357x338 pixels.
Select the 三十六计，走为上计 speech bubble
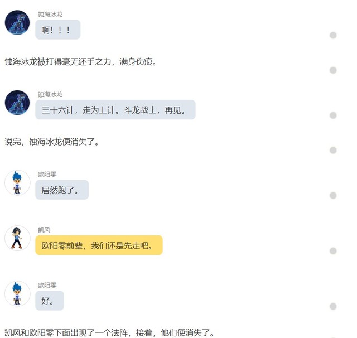click(x=115, y=110)
